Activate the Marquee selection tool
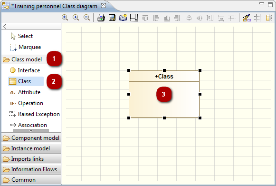Screen dimensions: 276x186 tap(25, 47)
